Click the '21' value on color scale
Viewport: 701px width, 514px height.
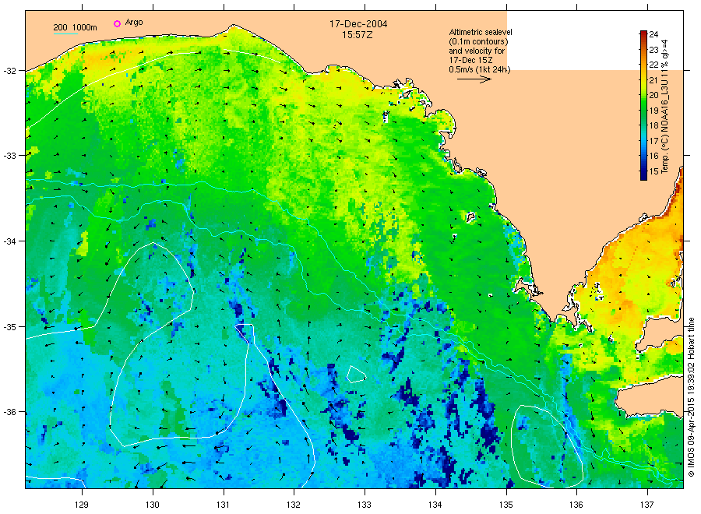[x=653, y=80]
